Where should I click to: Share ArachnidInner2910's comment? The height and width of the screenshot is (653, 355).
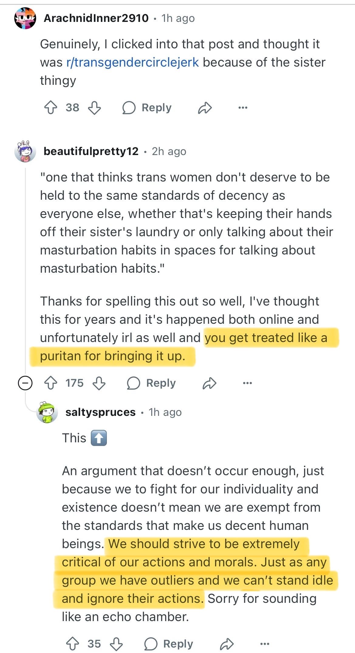(205, 108)
